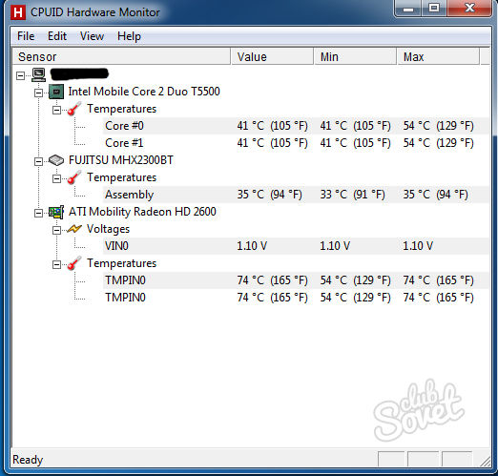This screenshot has width=498, height=476.
Task: Click the computer root node icon
Action: coord(38,74)
